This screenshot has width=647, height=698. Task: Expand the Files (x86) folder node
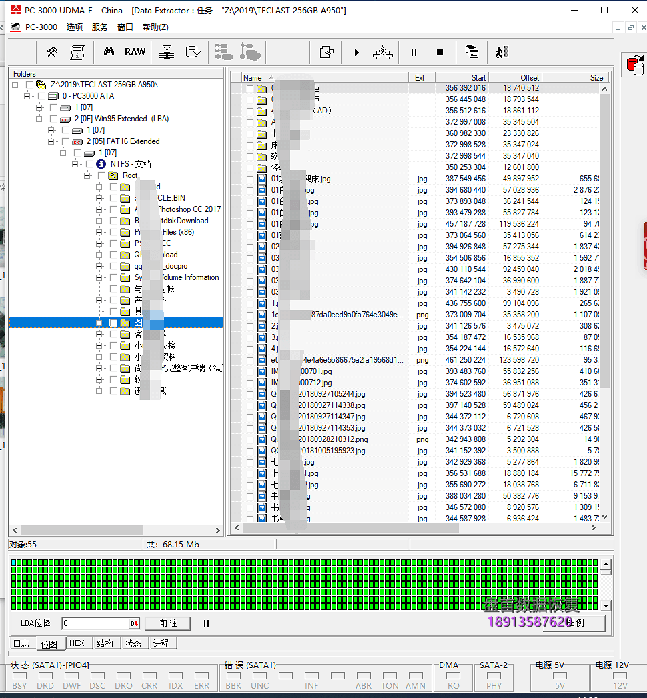(99, 232)
